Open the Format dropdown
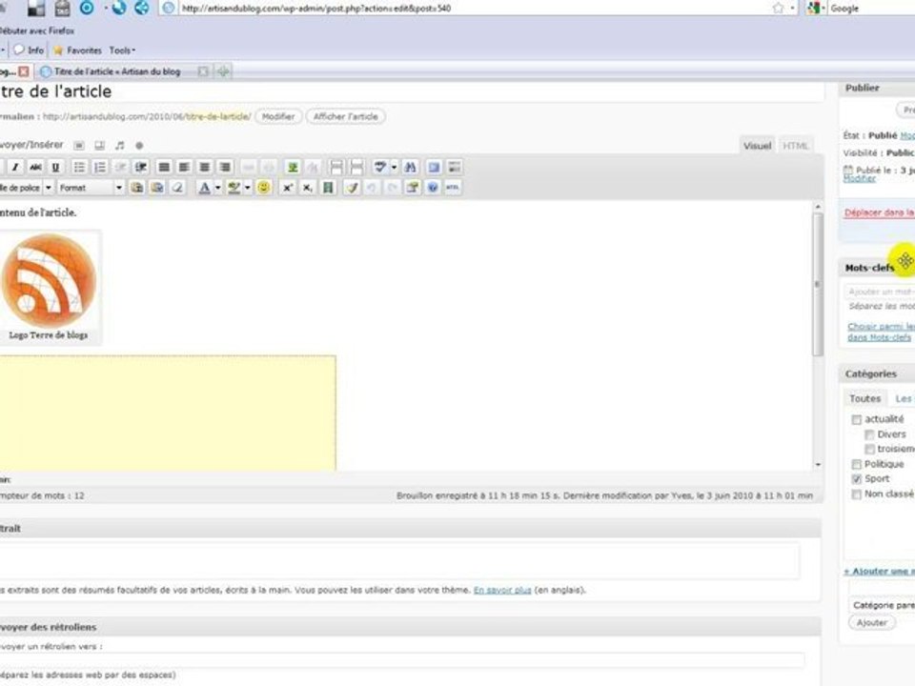The width and height of the screenshot is (915, 686). click(91, 188)
